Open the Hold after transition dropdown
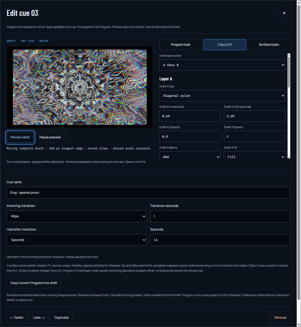The image size is (301, 327). point(77,240)
